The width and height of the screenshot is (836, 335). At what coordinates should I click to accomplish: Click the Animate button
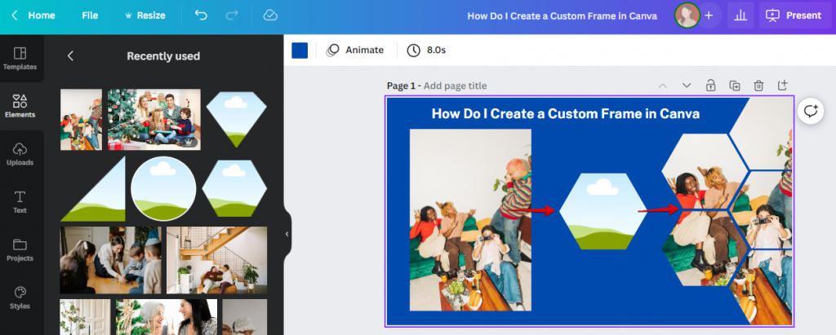coord(355,50)
